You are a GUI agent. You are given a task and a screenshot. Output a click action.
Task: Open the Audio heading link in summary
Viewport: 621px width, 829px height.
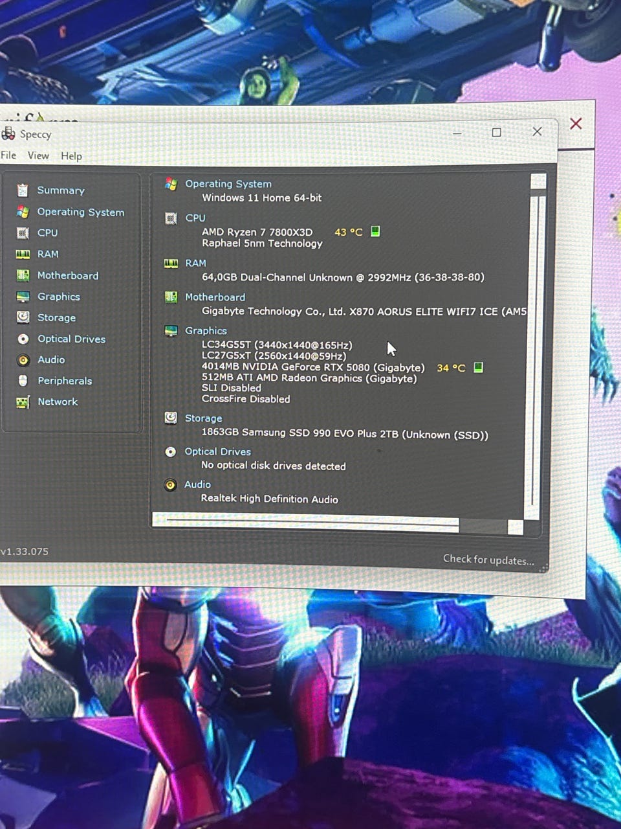(197, 484)
